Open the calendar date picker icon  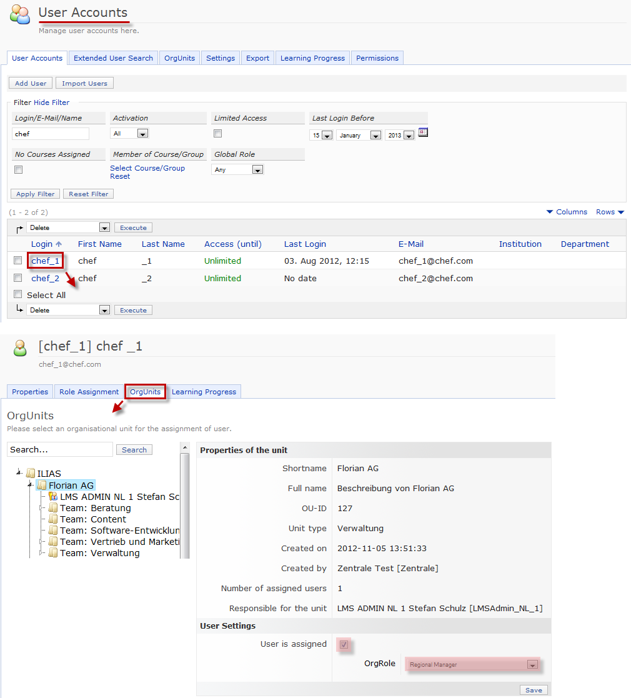click(x=423, y=132)
